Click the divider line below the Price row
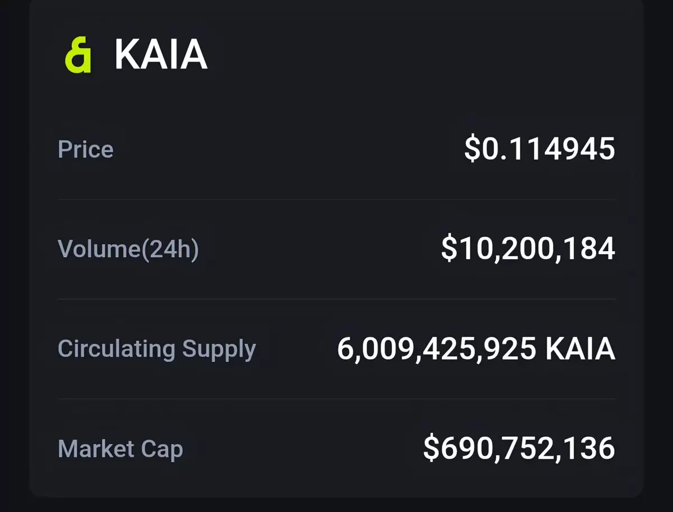673x512 pixels. [336, 199]
